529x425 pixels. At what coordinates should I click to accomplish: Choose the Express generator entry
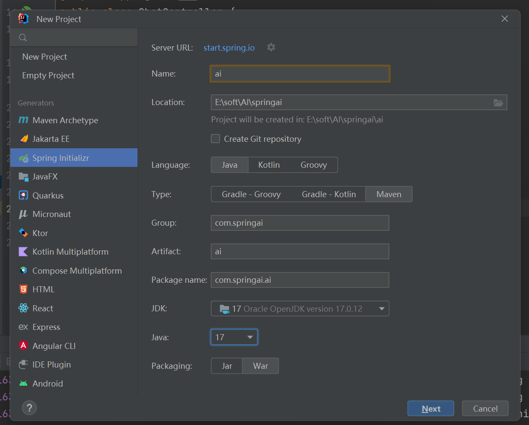click(74, 327)
